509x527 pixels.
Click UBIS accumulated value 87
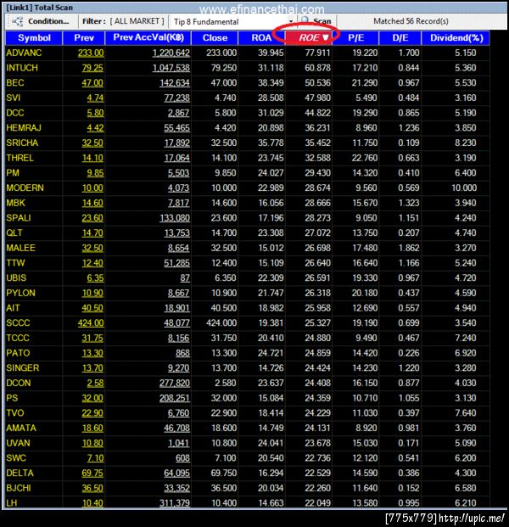click(185, 278)
